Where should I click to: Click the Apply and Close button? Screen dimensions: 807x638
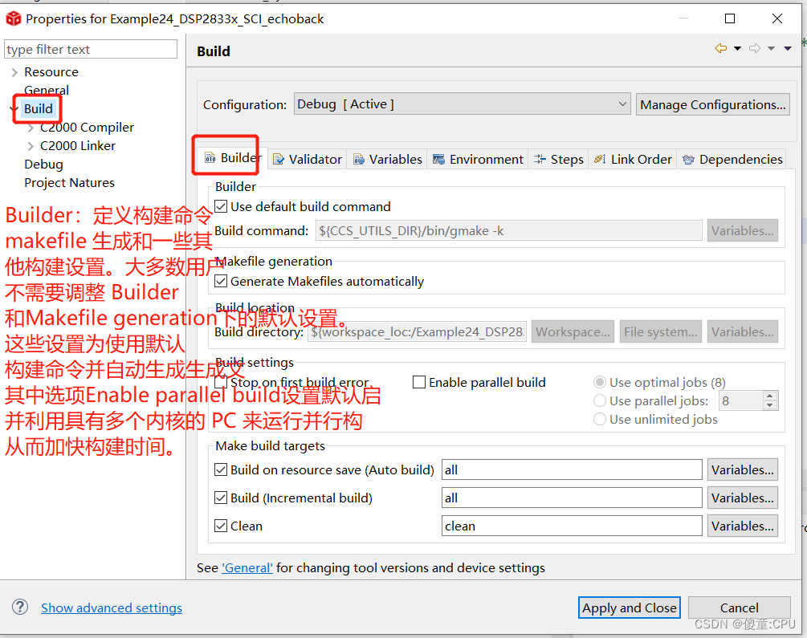[629, 608]
